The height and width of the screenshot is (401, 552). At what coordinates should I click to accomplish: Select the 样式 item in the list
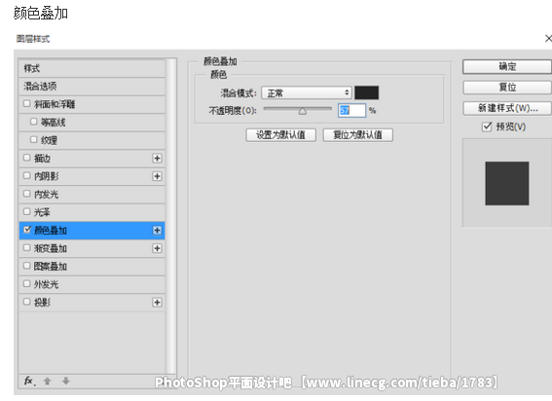92,68
